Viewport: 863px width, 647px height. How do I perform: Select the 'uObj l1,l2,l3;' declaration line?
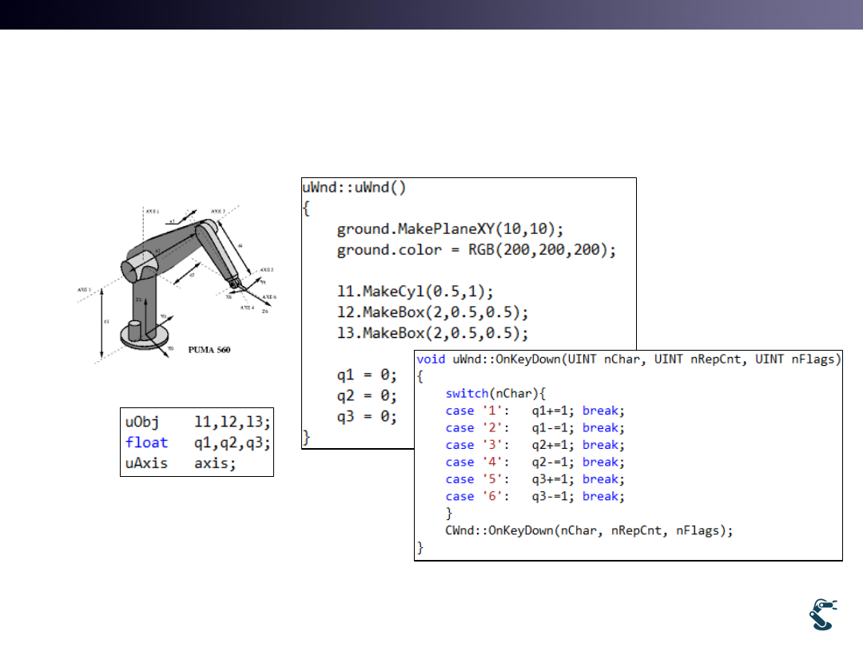coord(197,421)
